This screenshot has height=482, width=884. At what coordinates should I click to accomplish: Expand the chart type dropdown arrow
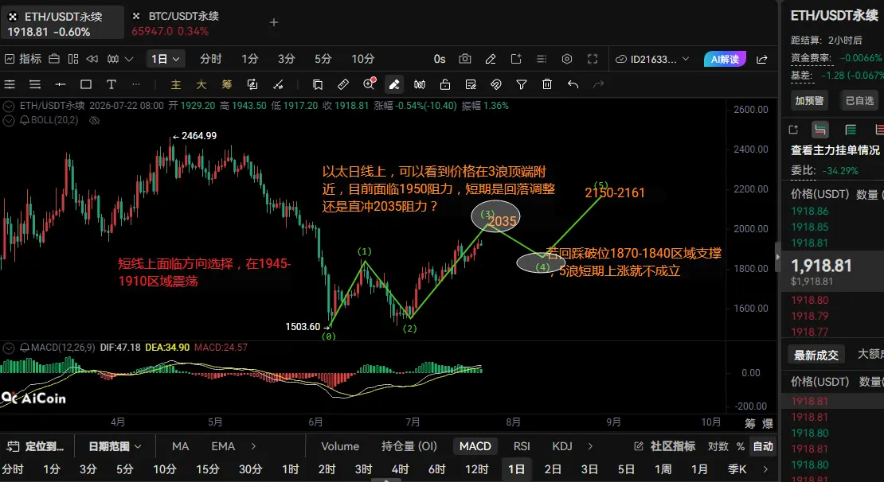(x=129, y=59)
